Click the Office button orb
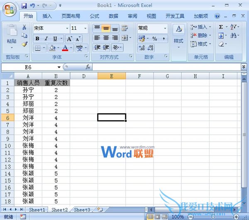The image size is (249, 220). (x=9, y=9)
